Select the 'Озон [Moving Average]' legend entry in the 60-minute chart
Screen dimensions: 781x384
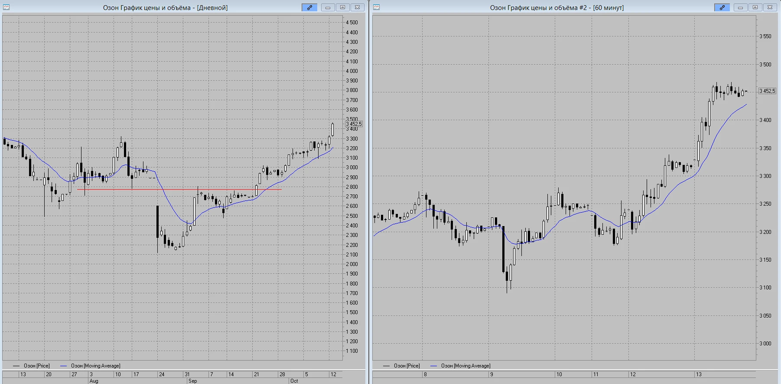pos(460,366)
